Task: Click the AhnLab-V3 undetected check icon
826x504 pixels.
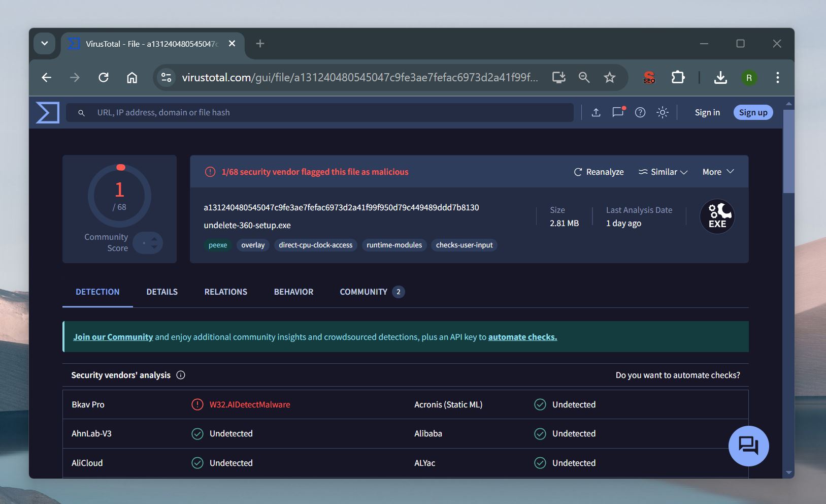Action: pyautogui.click(x=197, y=433)
